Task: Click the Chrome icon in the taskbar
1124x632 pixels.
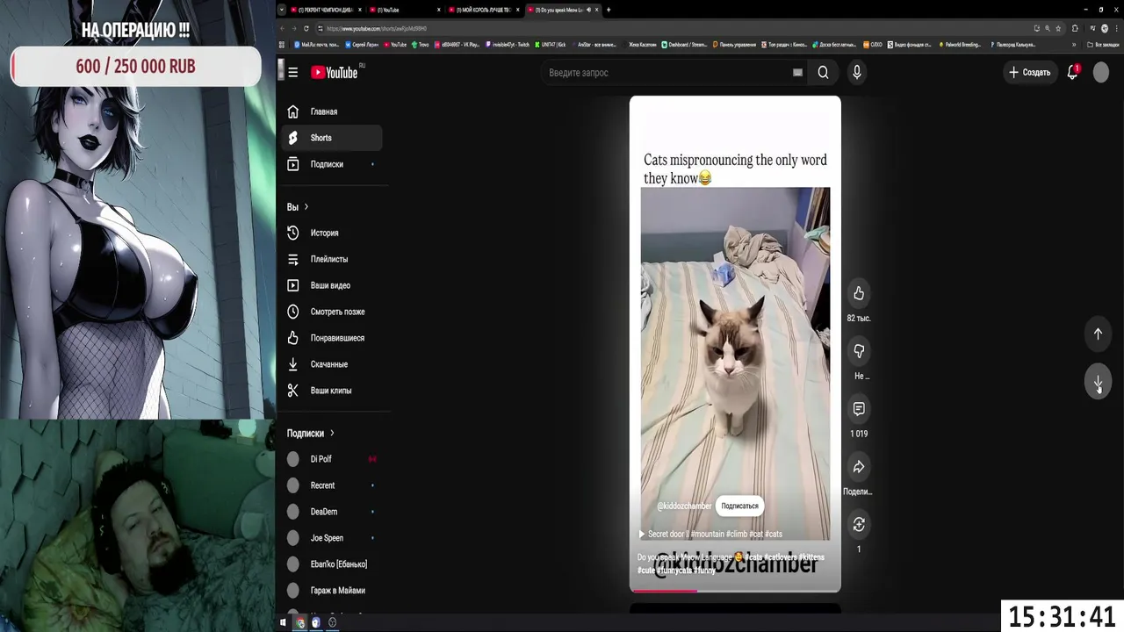Action: (x=299, y=622)
